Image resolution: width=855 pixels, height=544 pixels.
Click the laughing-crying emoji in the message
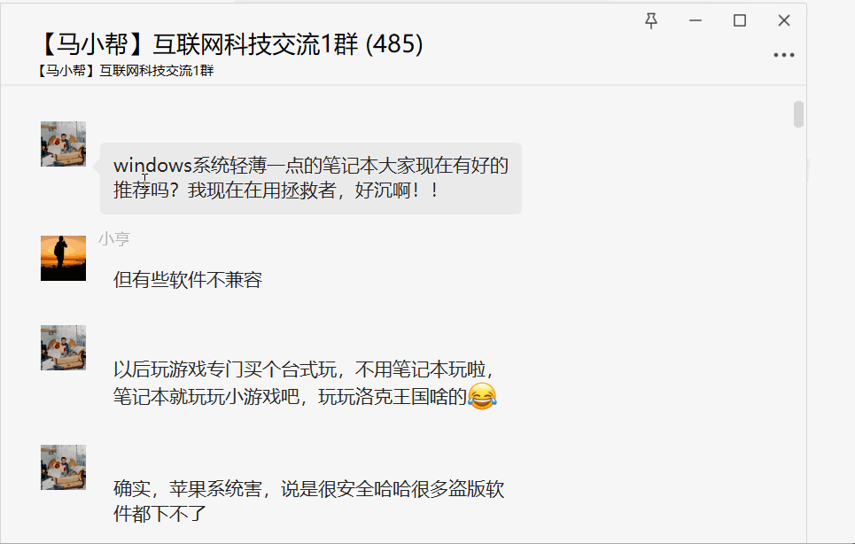click(x=482, y=396)
